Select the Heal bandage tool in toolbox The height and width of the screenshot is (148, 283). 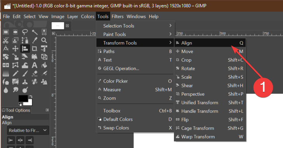[35, 82]
